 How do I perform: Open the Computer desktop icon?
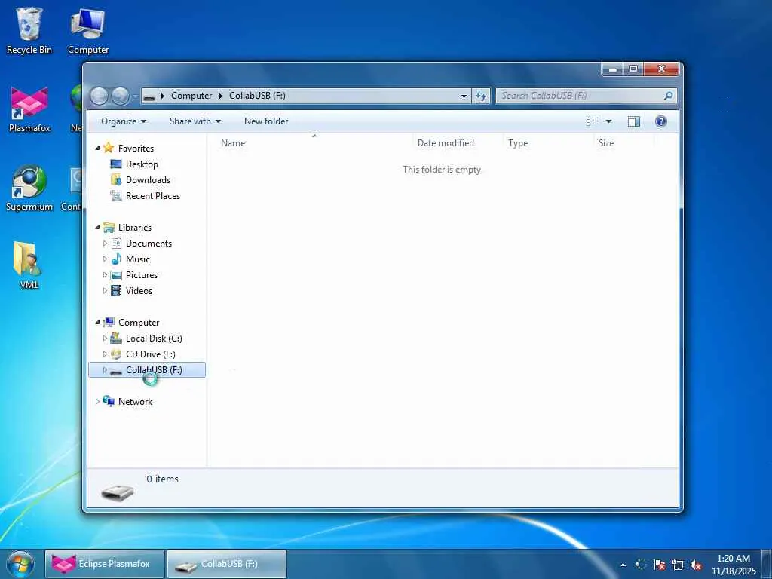(87, 30)
